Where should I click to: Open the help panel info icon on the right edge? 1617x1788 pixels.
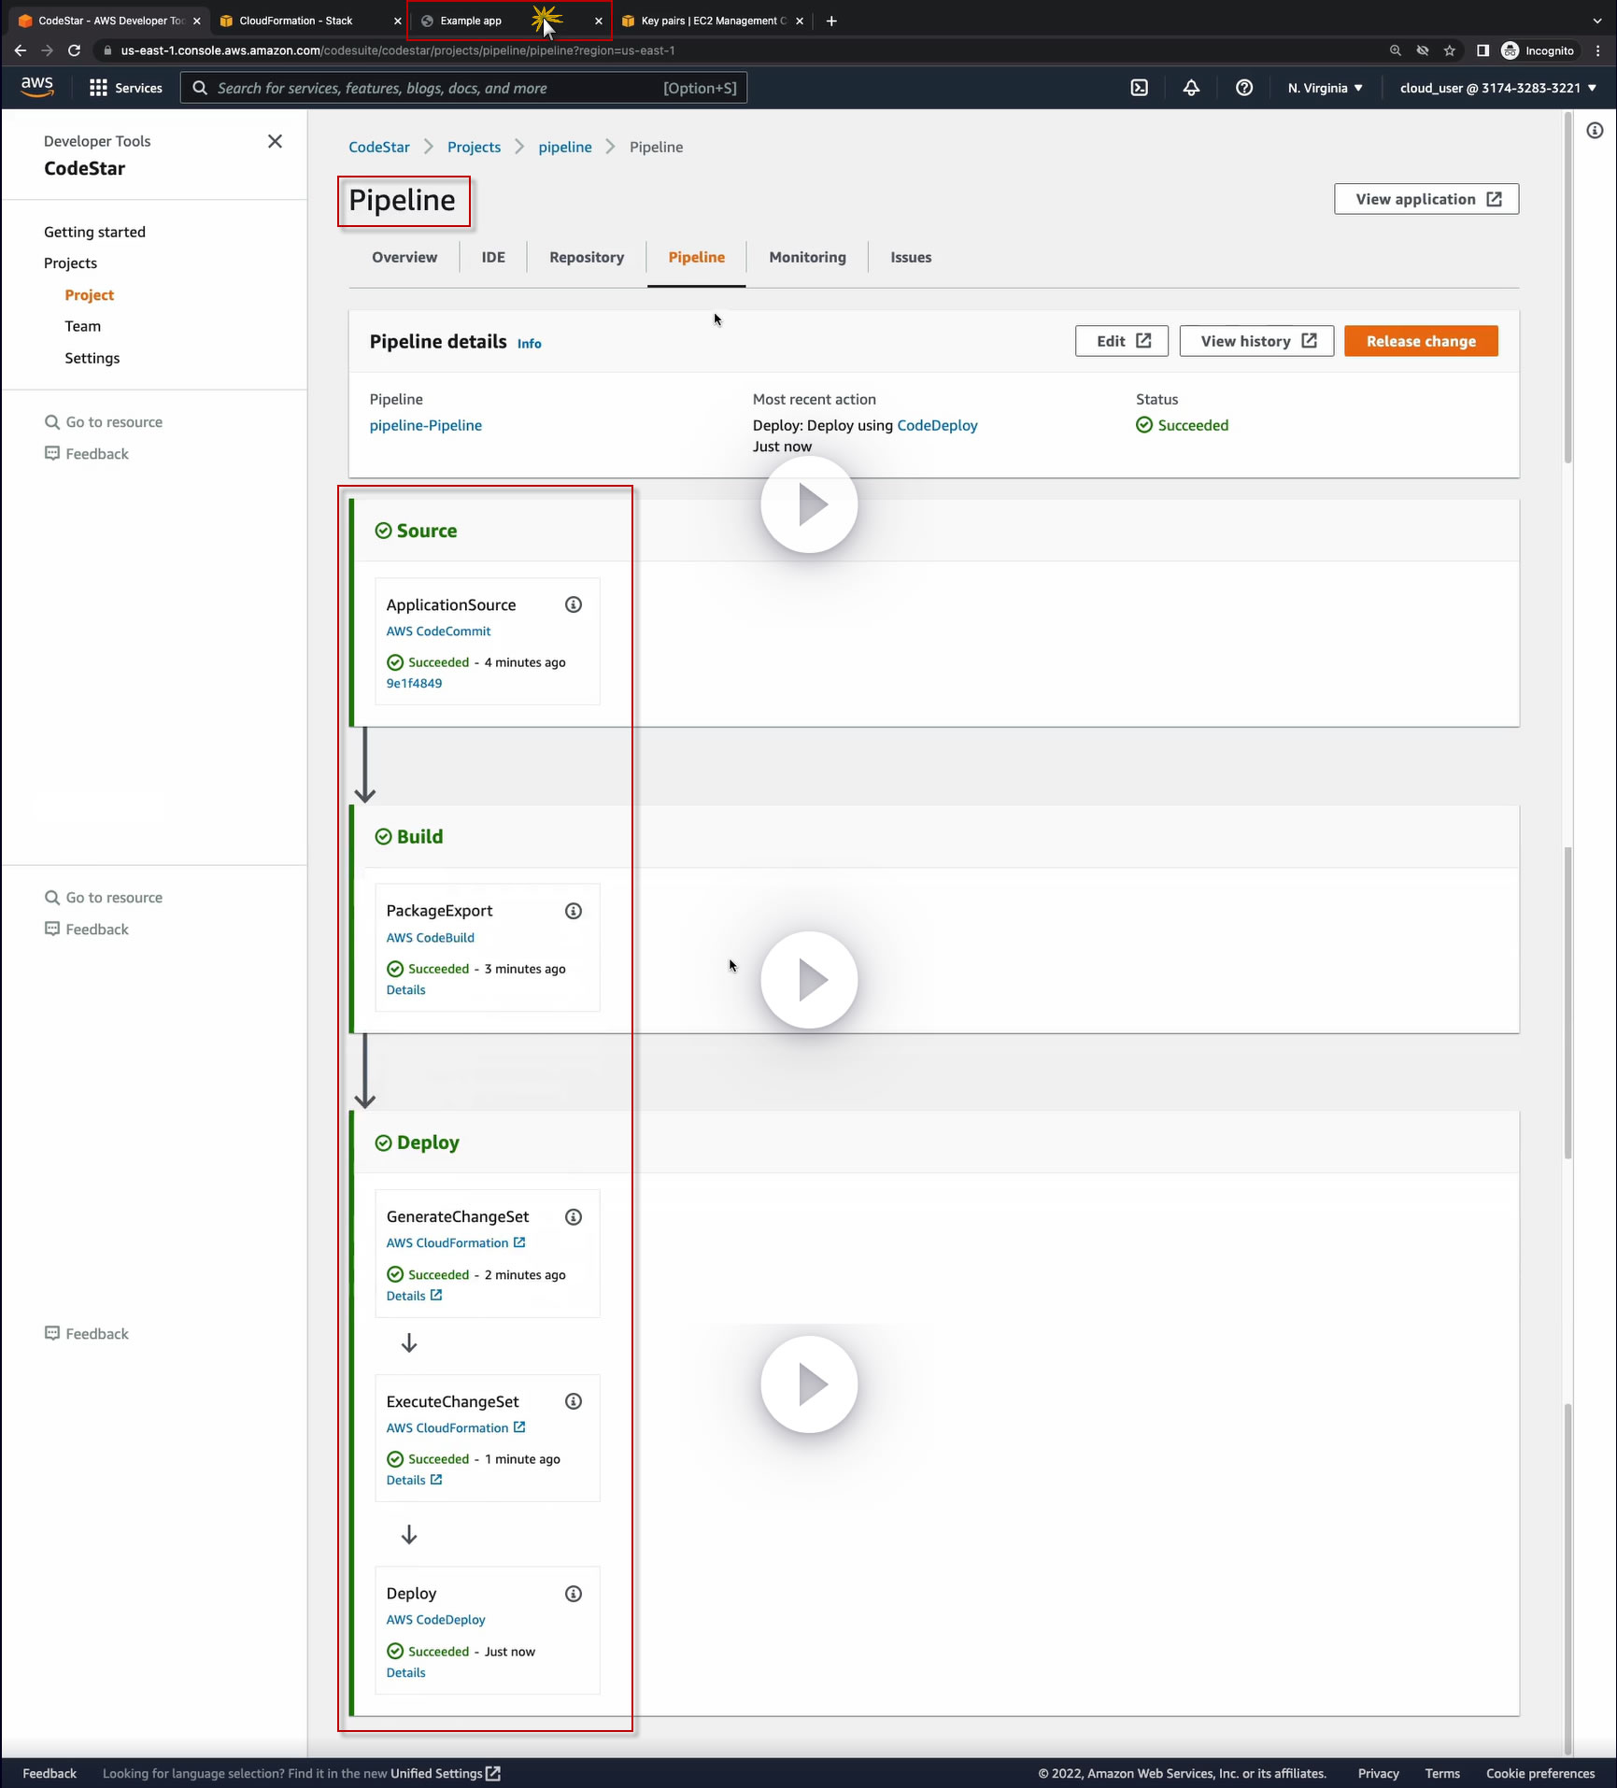tap(1595, 131)
